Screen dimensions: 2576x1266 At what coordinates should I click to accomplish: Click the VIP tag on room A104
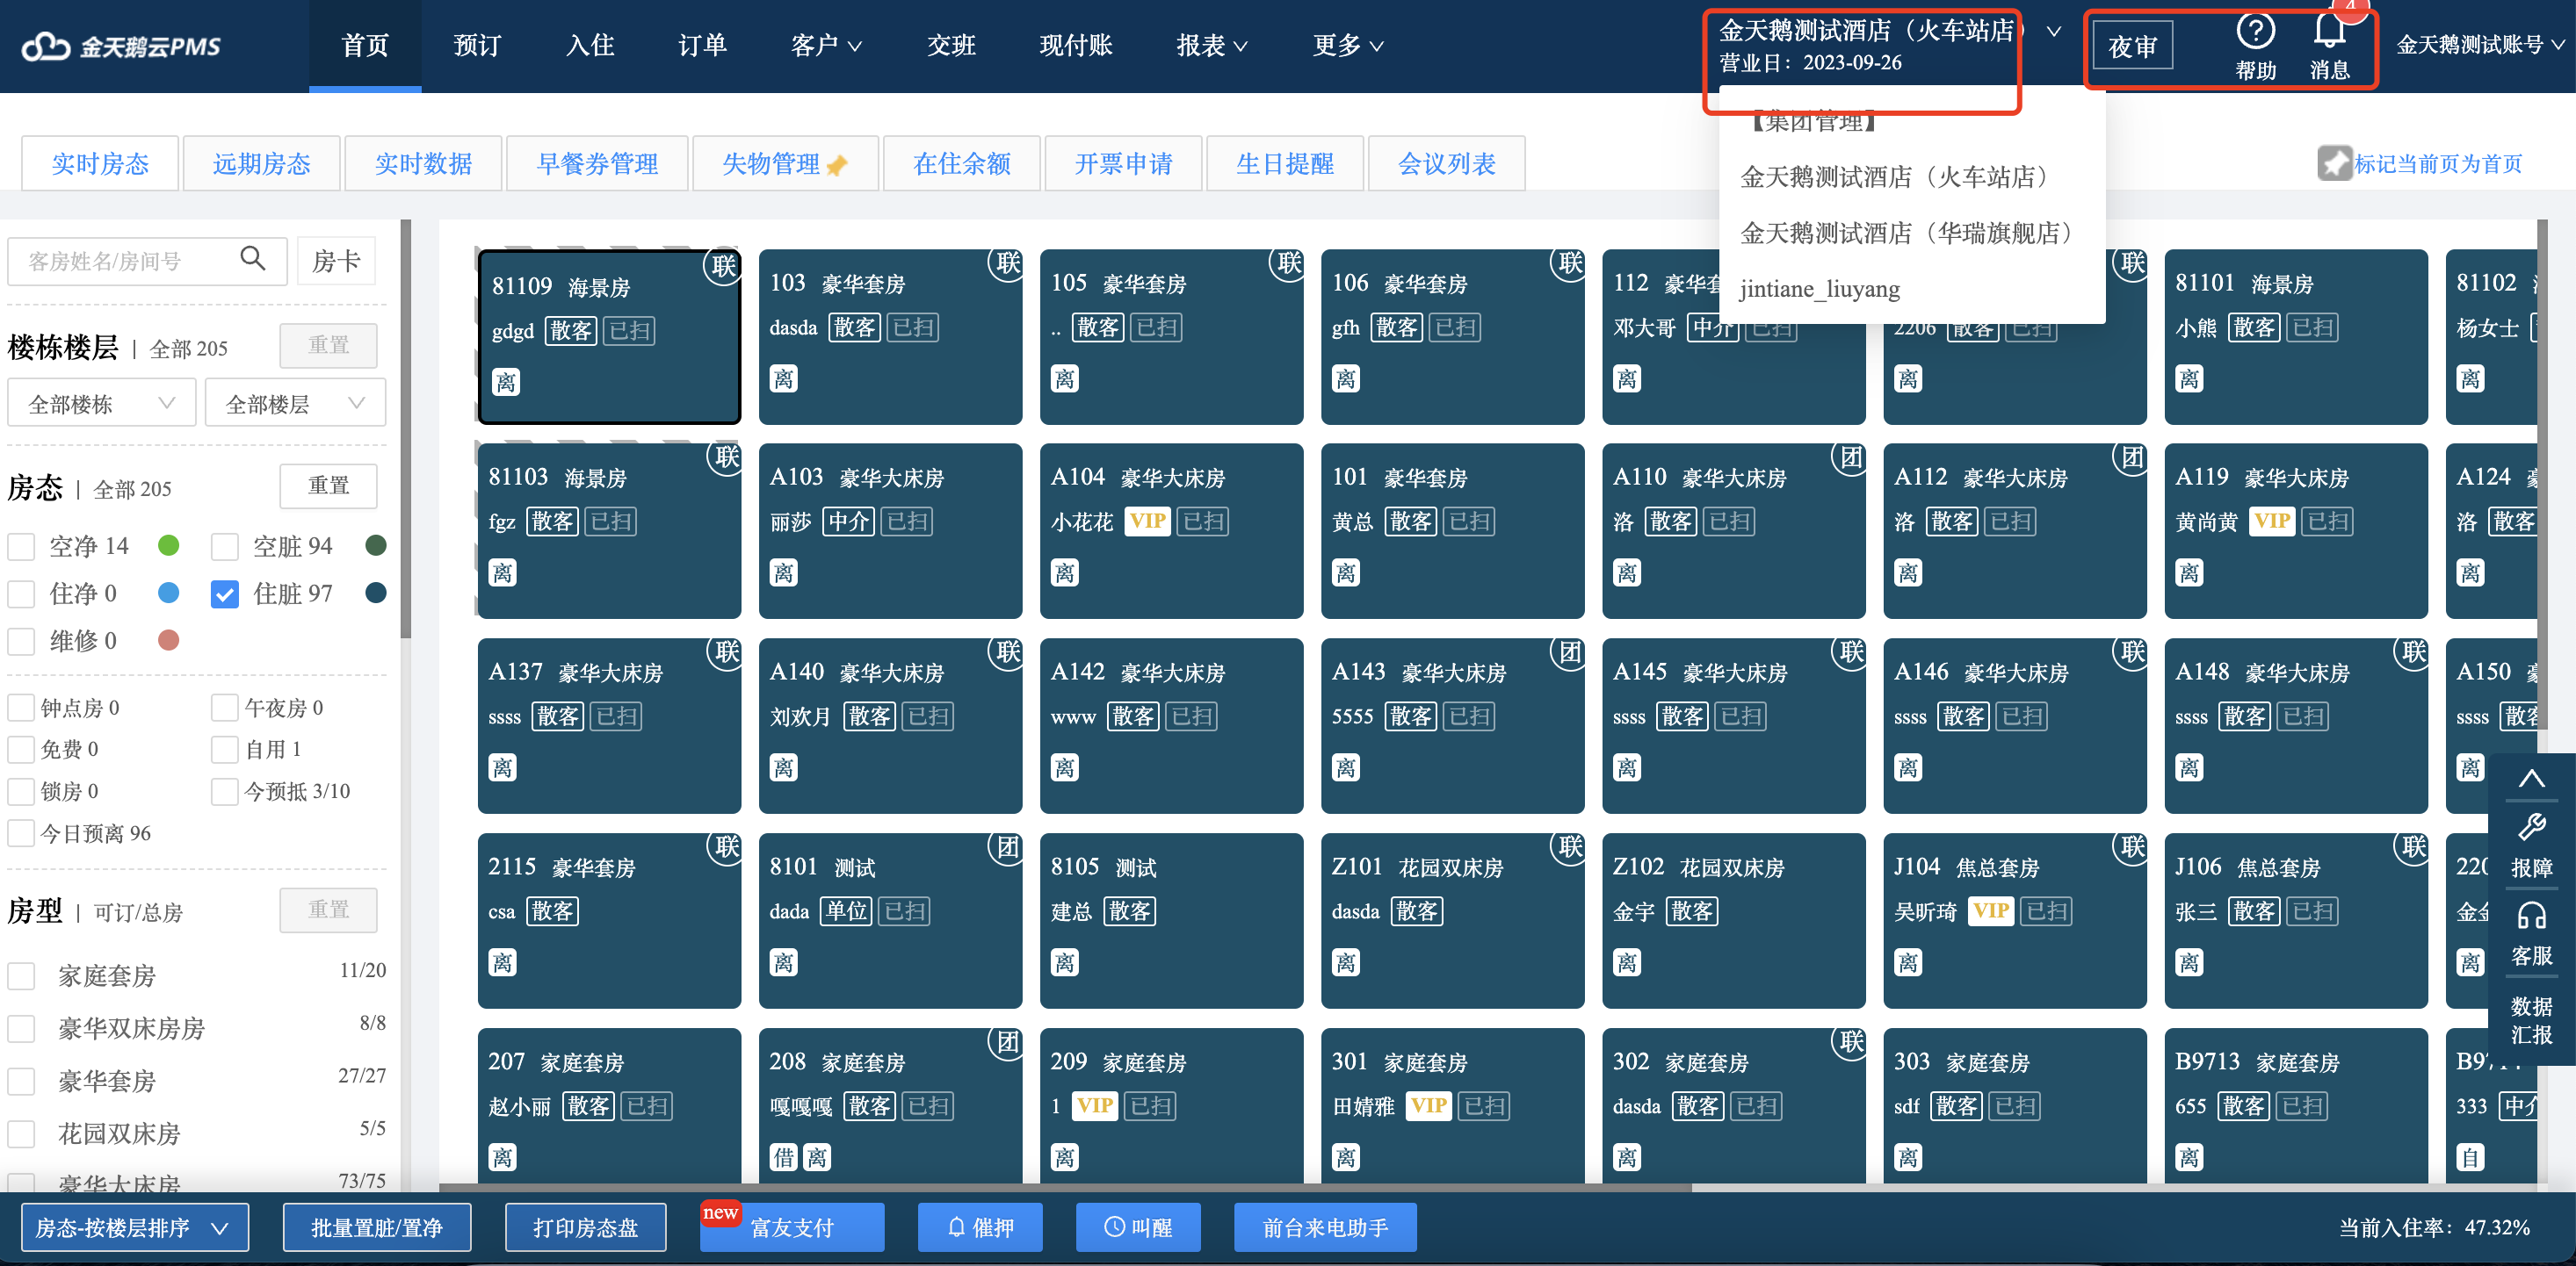(1147, 521)
